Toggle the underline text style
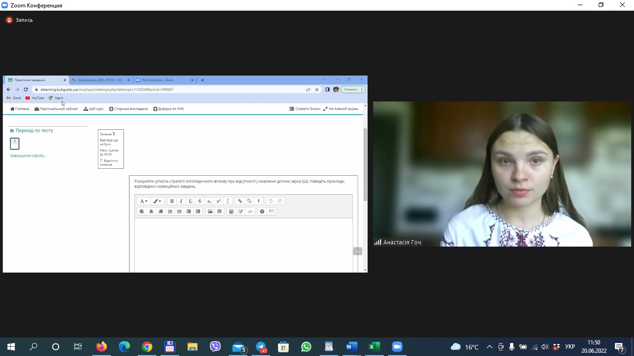 pos(190,201)
